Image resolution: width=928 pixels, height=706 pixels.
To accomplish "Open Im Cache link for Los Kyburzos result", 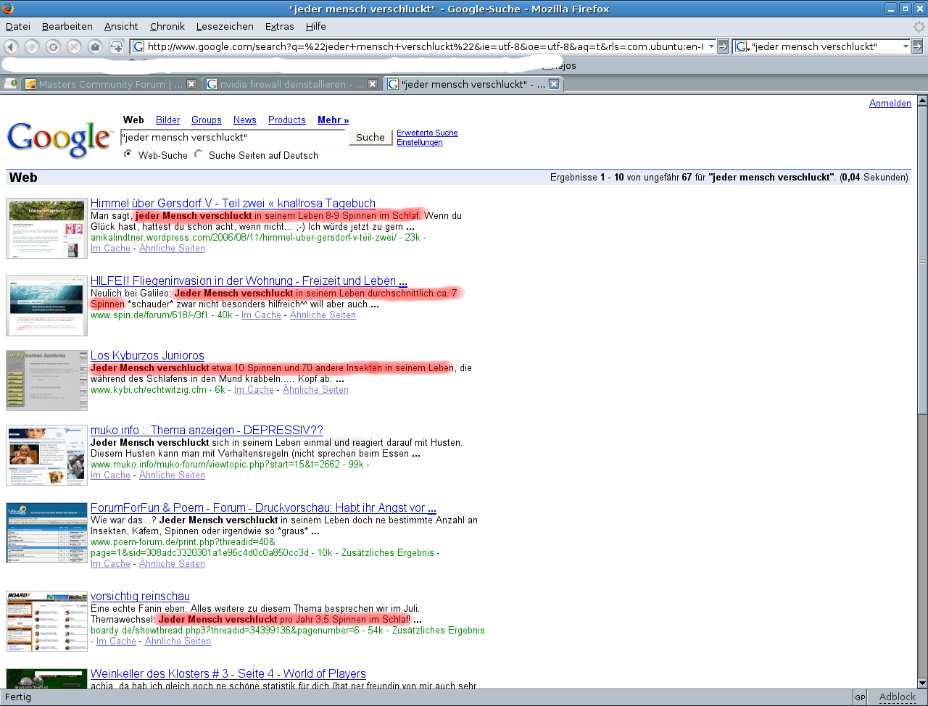I will coord(254,390).
